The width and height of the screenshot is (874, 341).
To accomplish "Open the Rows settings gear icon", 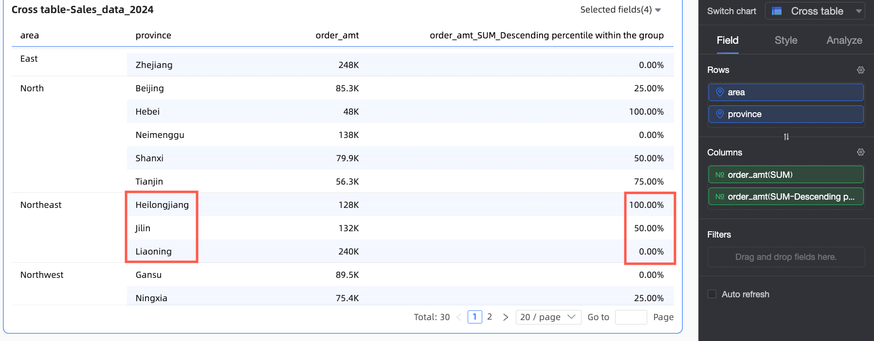I will pos(860,70).
